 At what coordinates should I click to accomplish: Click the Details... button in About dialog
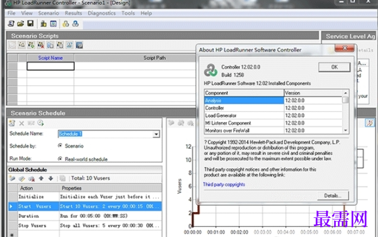click(x=333, y=195)
